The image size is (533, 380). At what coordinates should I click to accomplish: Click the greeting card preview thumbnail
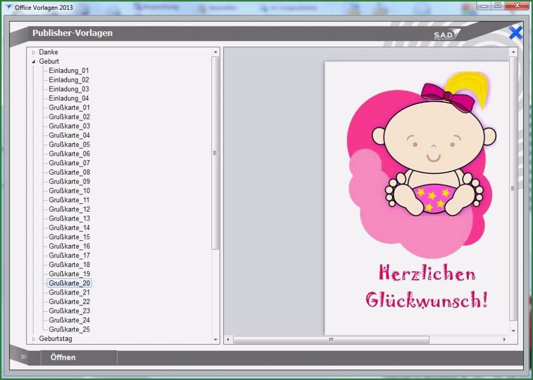pos(416,195)
